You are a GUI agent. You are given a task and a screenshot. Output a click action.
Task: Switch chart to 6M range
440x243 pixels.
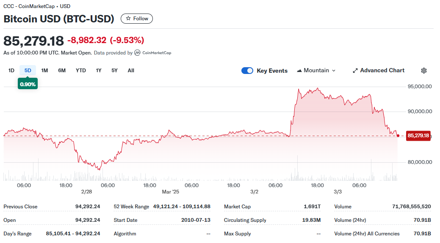coord(62,71)
